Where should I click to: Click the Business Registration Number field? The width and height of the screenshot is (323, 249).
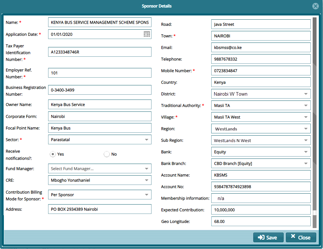pyautogui.click(x=100, y=90)
